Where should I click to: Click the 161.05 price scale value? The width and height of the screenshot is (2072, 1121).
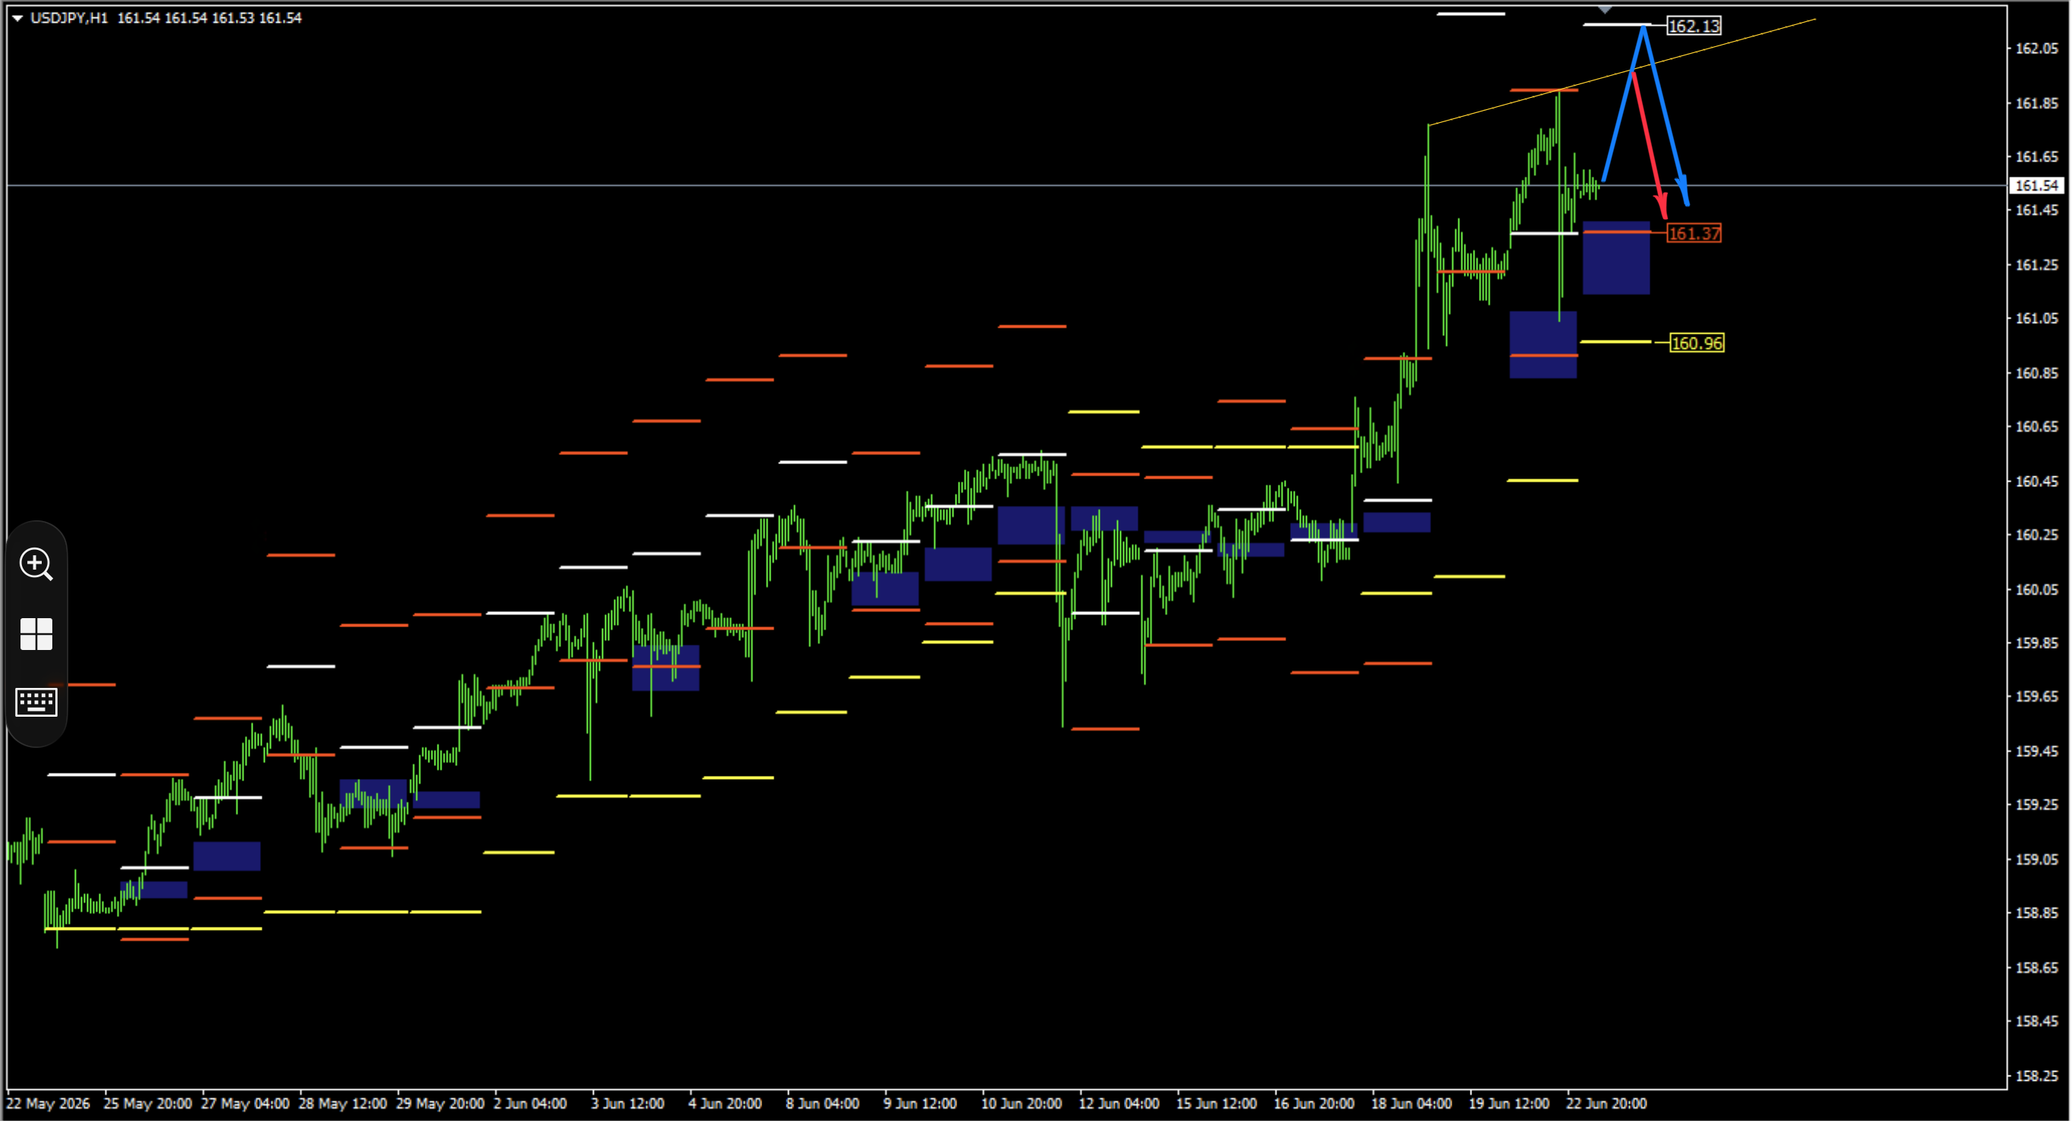(x=2036, y=319)
